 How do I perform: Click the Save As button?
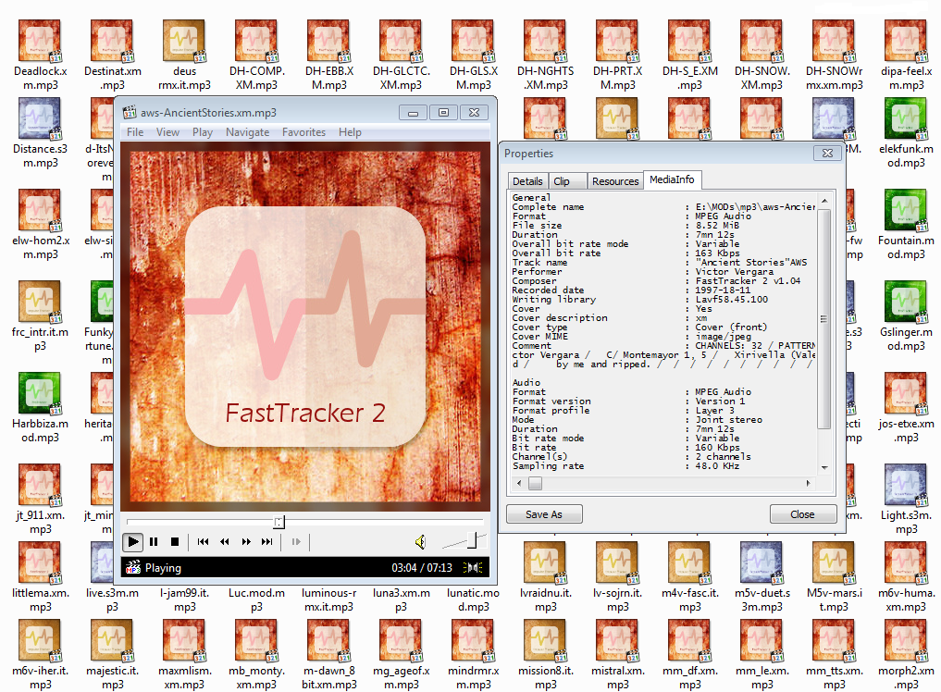pos(544,514)
